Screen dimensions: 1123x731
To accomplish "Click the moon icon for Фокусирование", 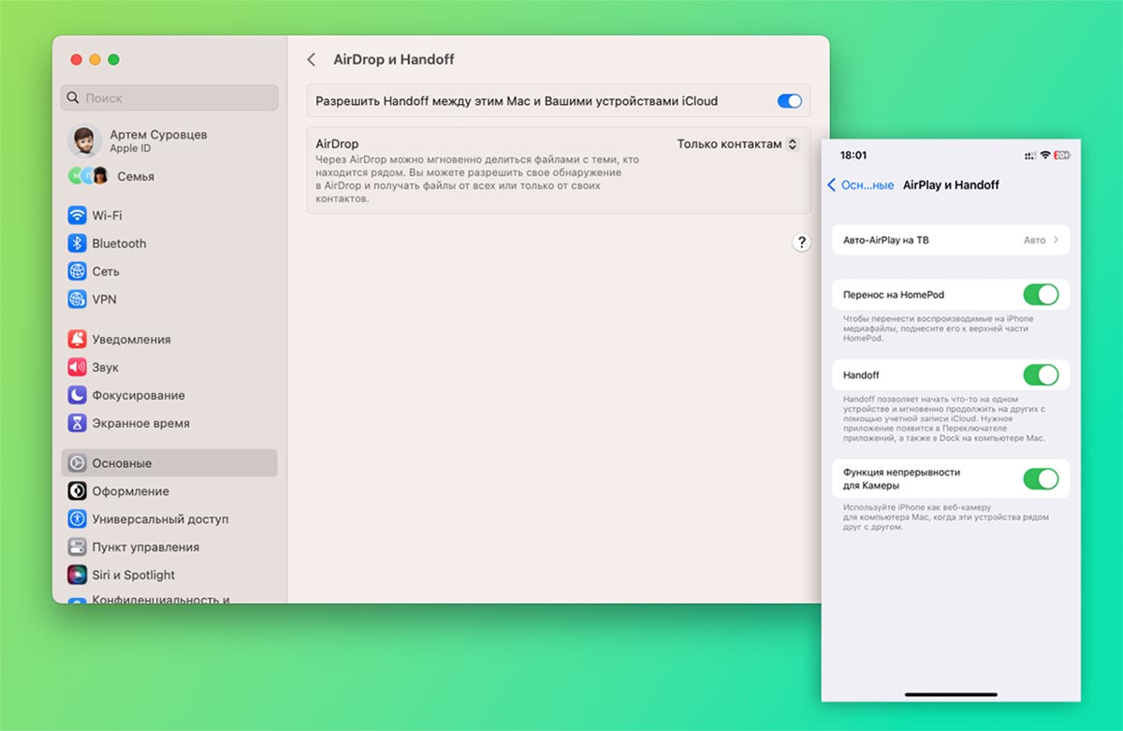I will point(77,395).
